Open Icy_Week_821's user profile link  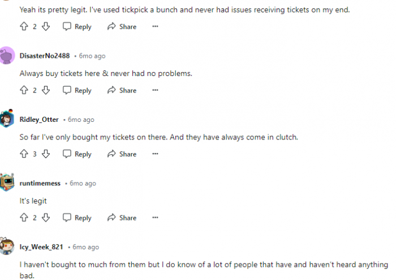tap(41, 247)
